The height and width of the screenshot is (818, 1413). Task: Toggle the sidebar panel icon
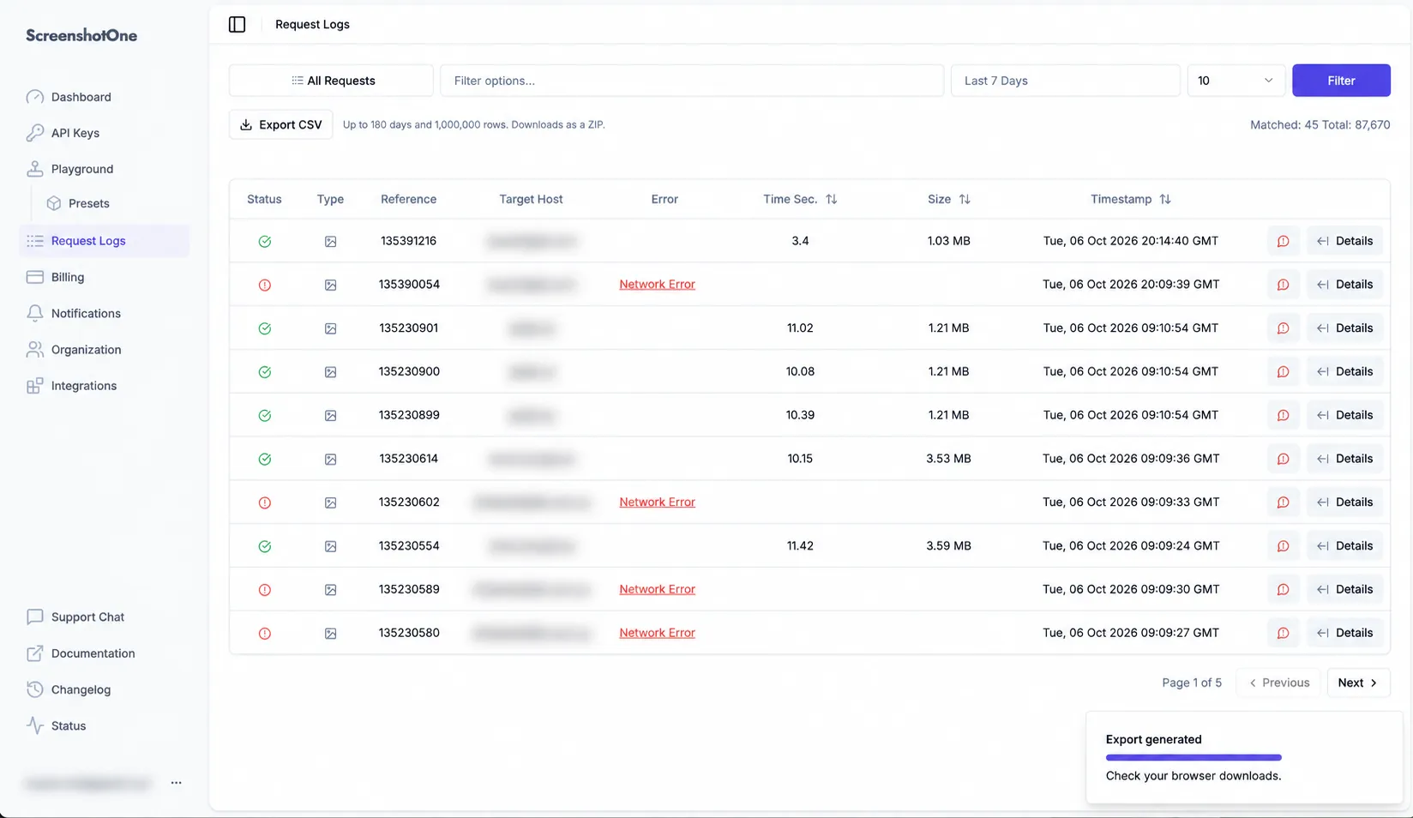pyautogui.click(x=238, y=24)
